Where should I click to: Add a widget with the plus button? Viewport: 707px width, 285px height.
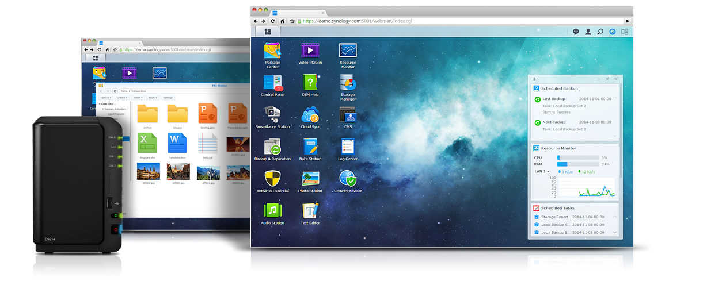pos(534,79)
